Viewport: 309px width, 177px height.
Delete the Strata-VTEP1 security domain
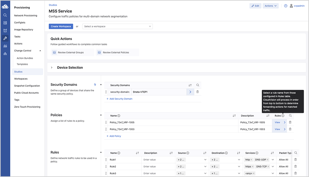coord(198,92)
